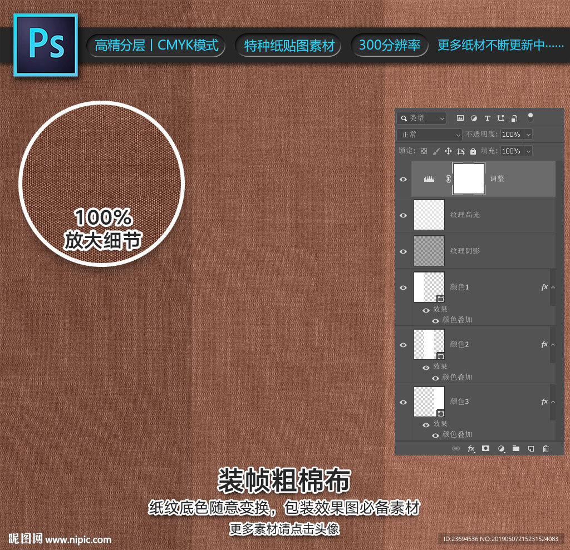Click the delete layer trash icon
Viewport: 570px width, 550px height.
546,449
